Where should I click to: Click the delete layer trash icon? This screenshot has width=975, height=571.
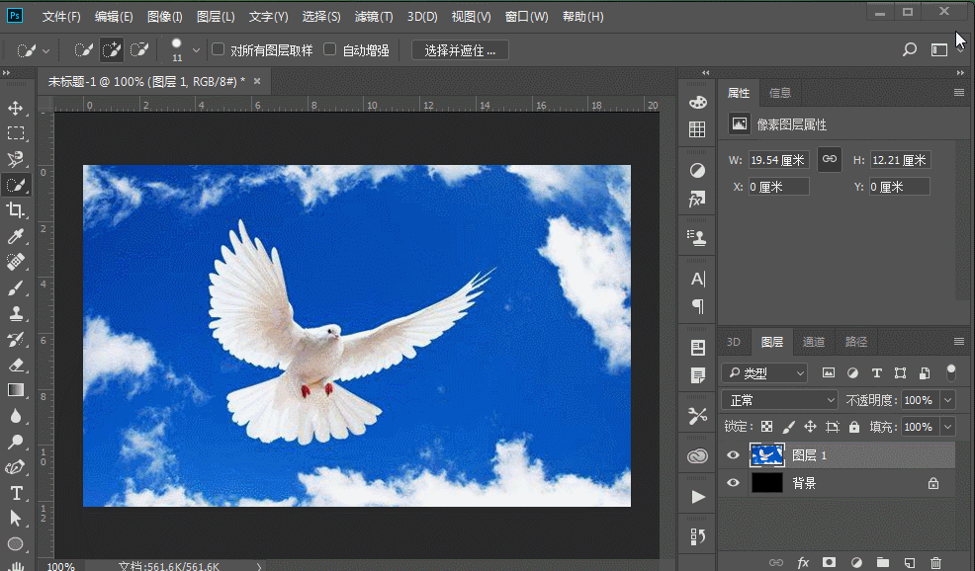tap(935, 562)
